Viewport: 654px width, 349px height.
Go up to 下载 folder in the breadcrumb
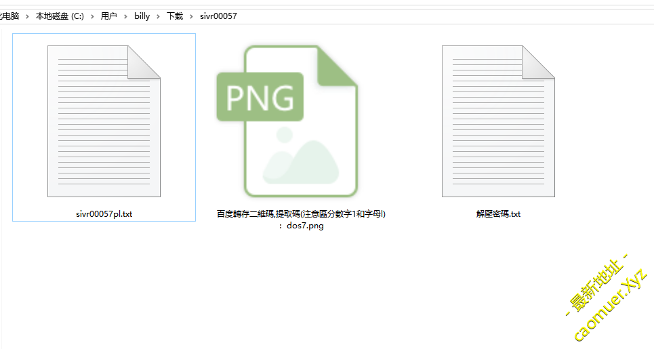tap(175, 16)
